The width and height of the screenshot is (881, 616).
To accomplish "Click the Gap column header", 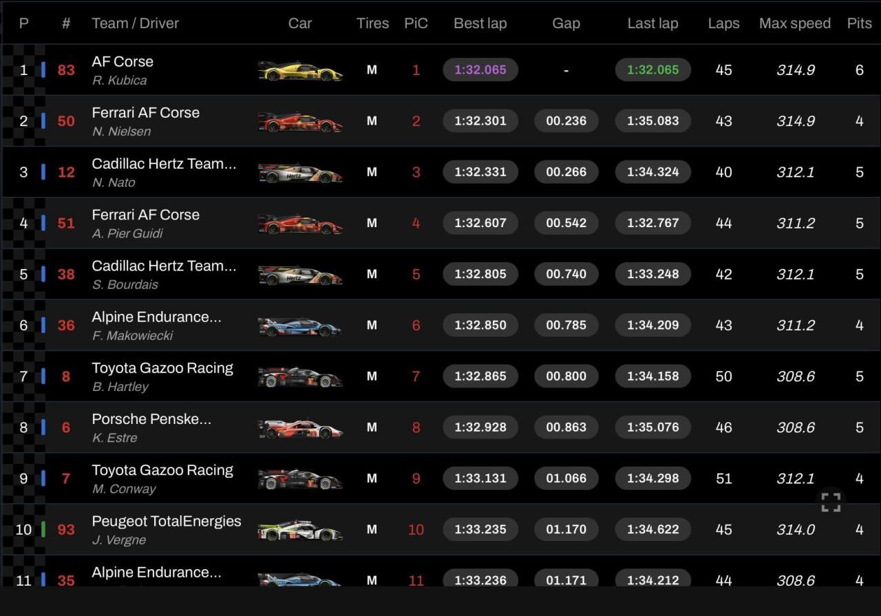I will click(566, 23).
